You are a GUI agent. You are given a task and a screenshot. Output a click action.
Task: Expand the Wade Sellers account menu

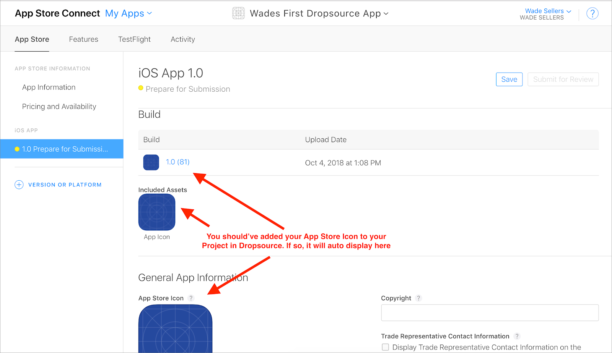(548, 11)
